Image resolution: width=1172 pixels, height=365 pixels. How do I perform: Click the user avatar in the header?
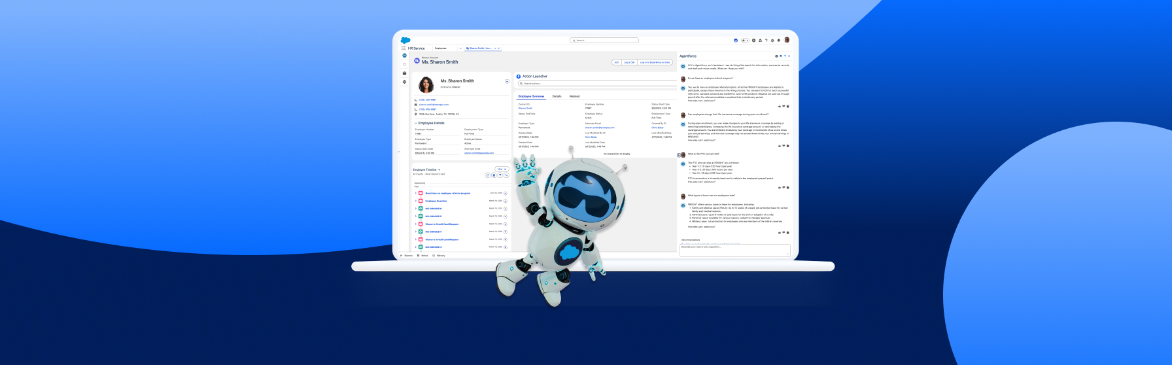tap(787, 40)
